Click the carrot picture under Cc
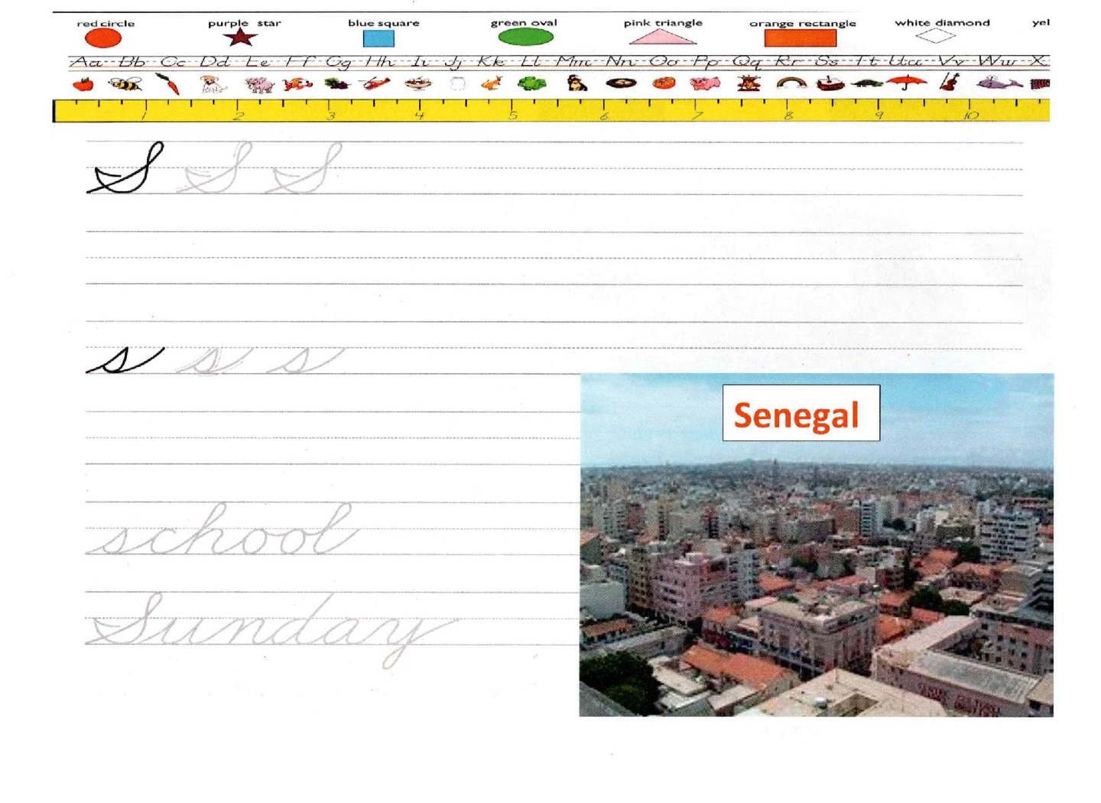Image resolution: width=1101 pixels, height=803 pixels. coord(168,83)
